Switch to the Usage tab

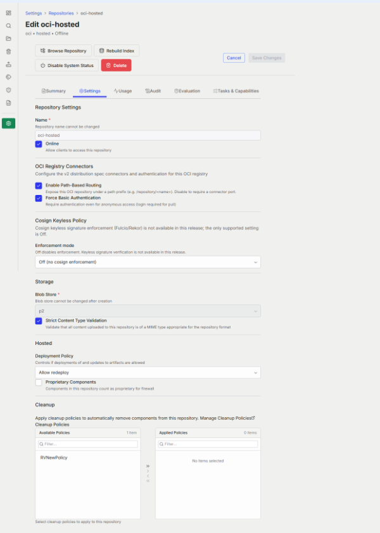123,91
